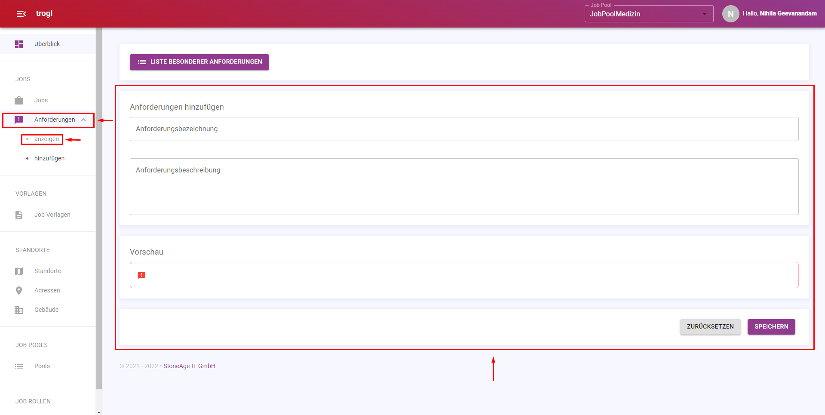Click the Standorte map icon
Viewport: 825px width, 415px height.
(19, 271)
